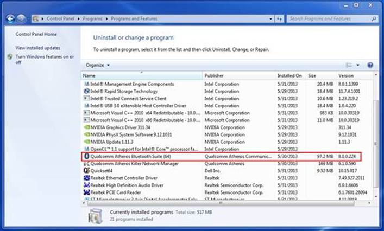Click the Currently installed programs icon
384x231 pixels.
pos(96,216)
